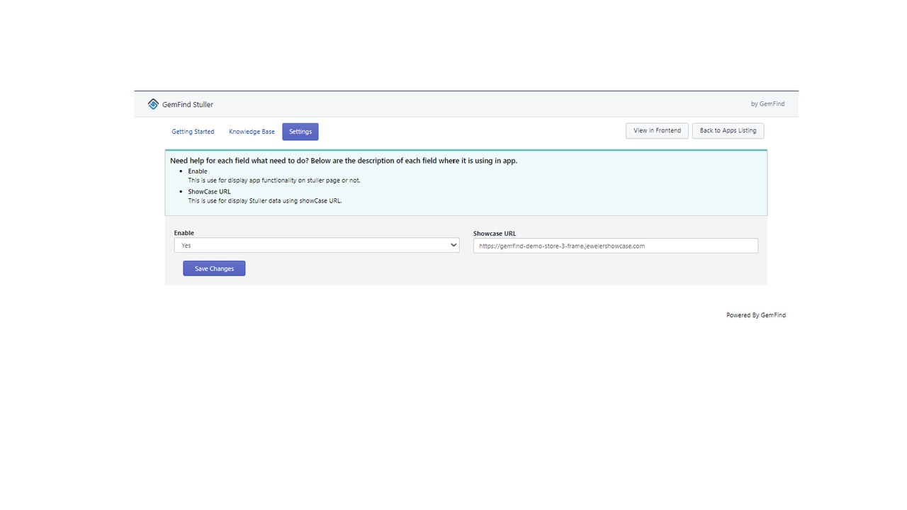Screen dimensions: 907x510
Task: Select the Settings tab
Action: (300, 132)
